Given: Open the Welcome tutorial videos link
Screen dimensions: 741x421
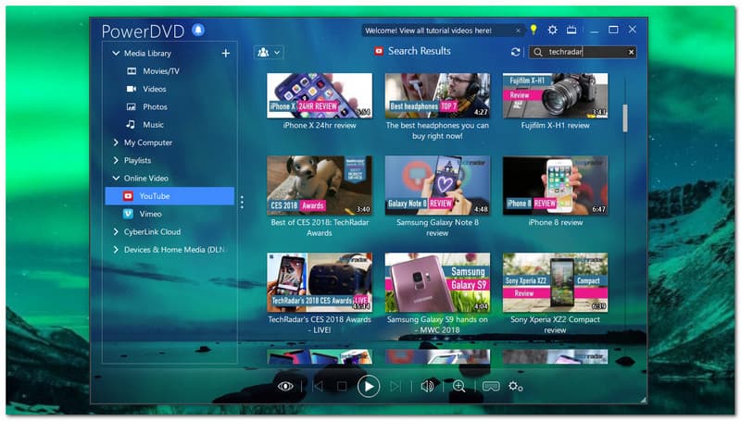Looking at the screenshot, I should (x=428, y=31).
